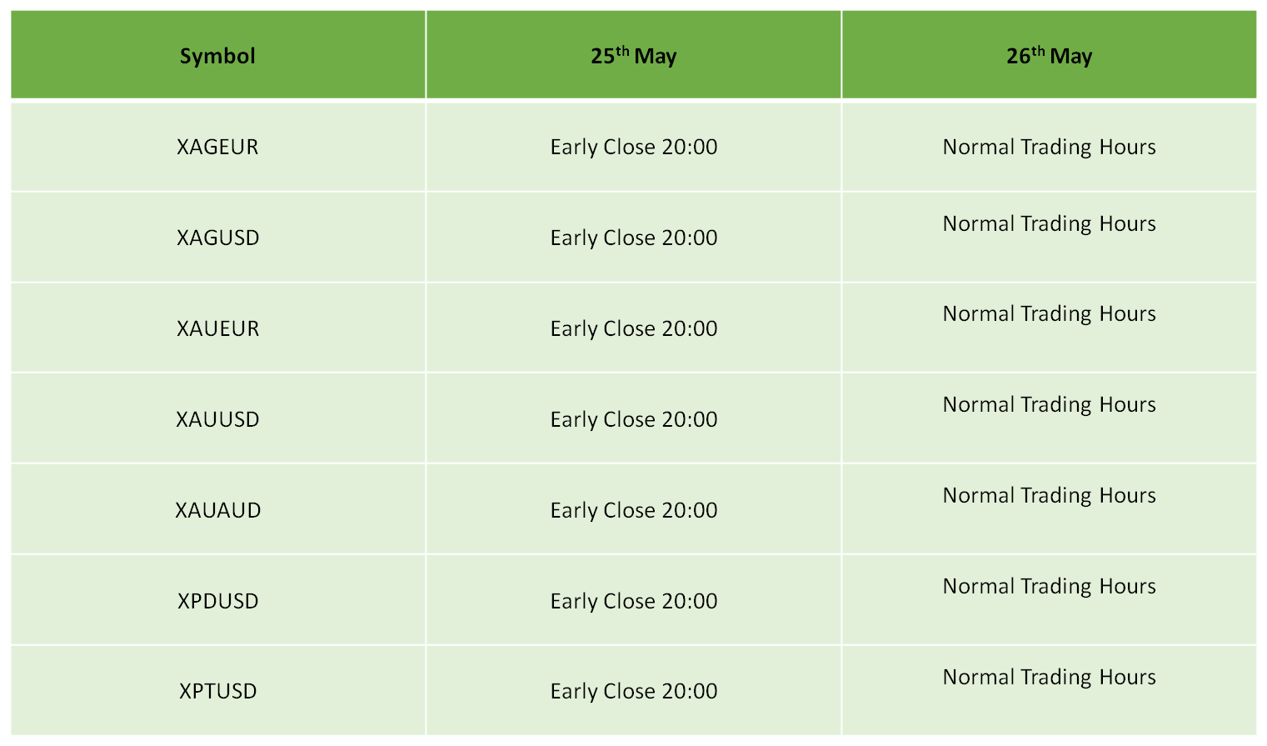
Task: Click the XPTUSD symbol cell
Action: point(217,691)
